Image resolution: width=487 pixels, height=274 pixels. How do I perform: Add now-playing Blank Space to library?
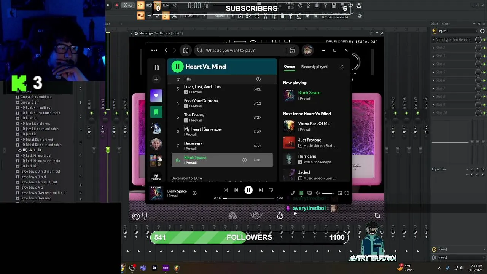pyautogui.click(x=194, y=193)
